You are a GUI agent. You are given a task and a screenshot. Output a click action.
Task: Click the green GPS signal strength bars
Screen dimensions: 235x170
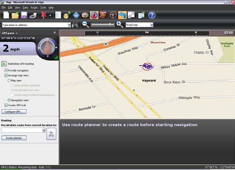(x=56, y=57)
